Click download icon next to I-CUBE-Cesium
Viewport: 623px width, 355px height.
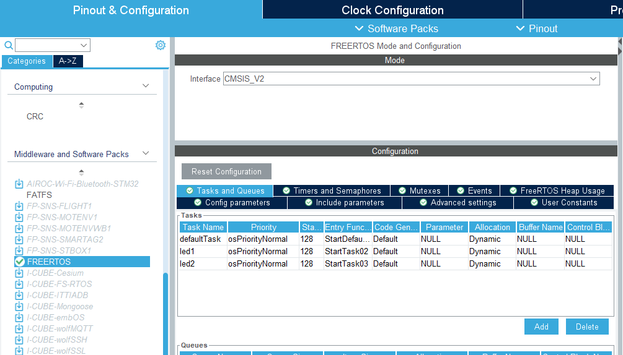(x=19, y=273)
